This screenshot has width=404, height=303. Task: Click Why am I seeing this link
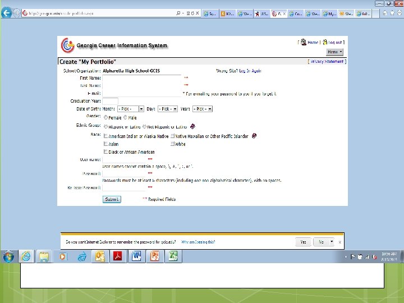click(x=198, y=242)
